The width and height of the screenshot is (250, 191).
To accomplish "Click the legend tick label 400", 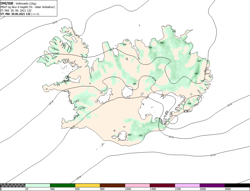I will [52, 189].
